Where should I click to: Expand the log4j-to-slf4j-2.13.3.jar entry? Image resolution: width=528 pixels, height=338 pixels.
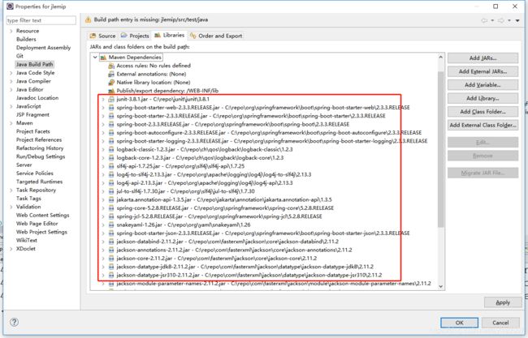[103, 174]
